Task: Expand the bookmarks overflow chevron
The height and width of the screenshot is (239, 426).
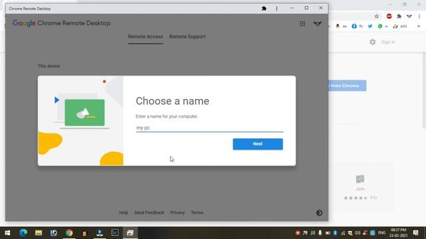Action: pyautogui.click(x=419, y=26)
